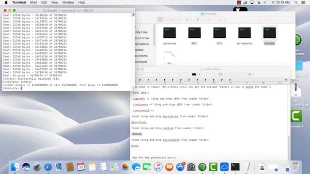Open the Help menu
The image size is (310, 174).
click(x=82, y=2)
